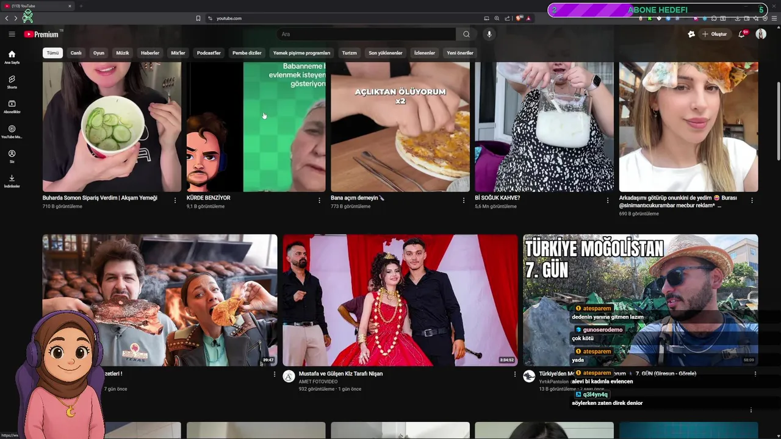Viewport: 781px width, 439px height.
Task: Open the share icon in address bar
Action: (507, 18)
